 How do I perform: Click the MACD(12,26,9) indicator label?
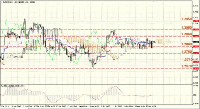point(7,86)
